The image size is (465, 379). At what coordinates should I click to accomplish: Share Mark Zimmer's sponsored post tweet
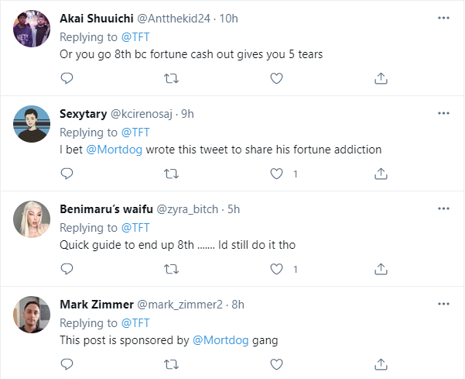(381, 363)
